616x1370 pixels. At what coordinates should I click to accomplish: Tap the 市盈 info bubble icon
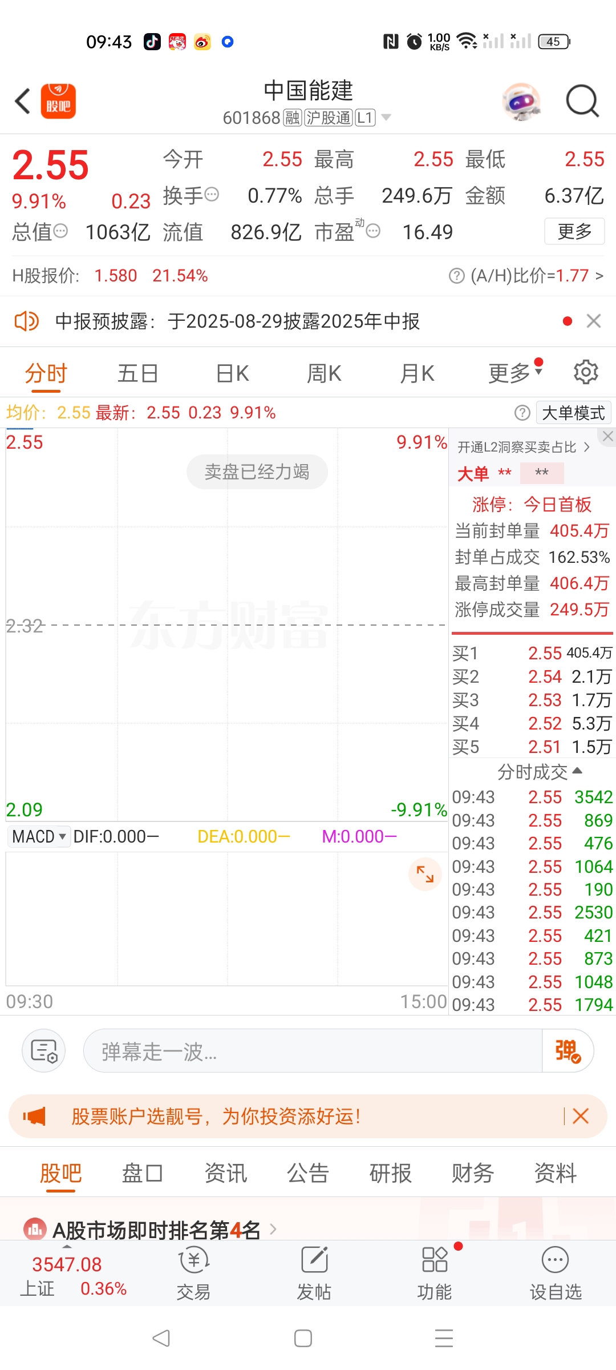pos(373,231)
